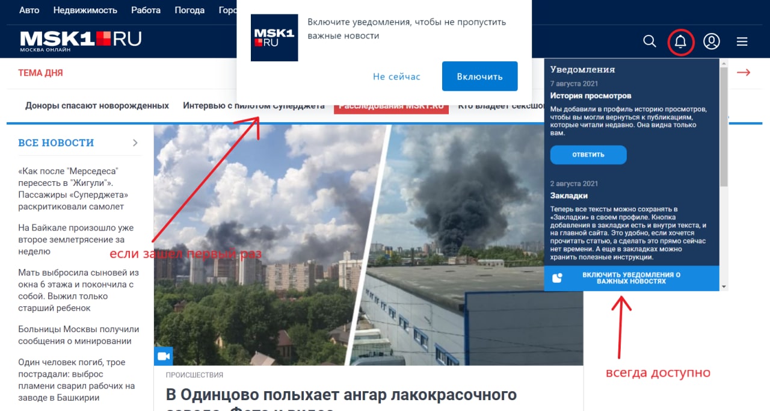Screen dimensions: 770x411
Task: Open the search magnifier icon
Action: coord(650,41)
